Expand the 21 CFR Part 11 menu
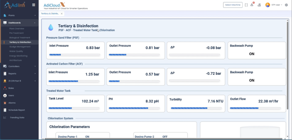292x140 pixels. pos(19,81)
